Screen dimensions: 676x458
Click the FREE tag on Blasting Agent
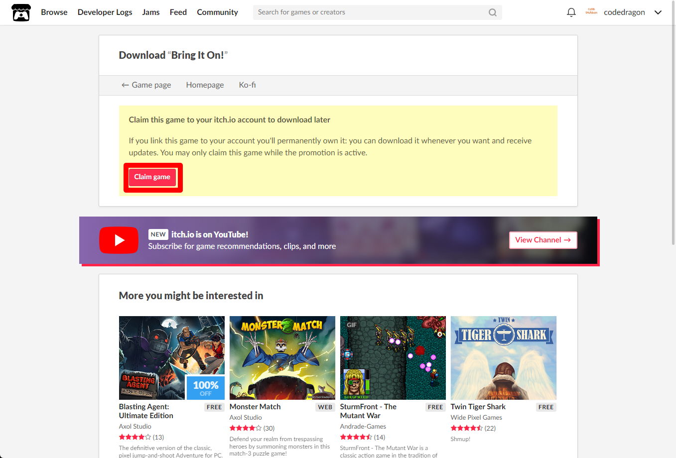pyautogui.click(x=214, y=407)
